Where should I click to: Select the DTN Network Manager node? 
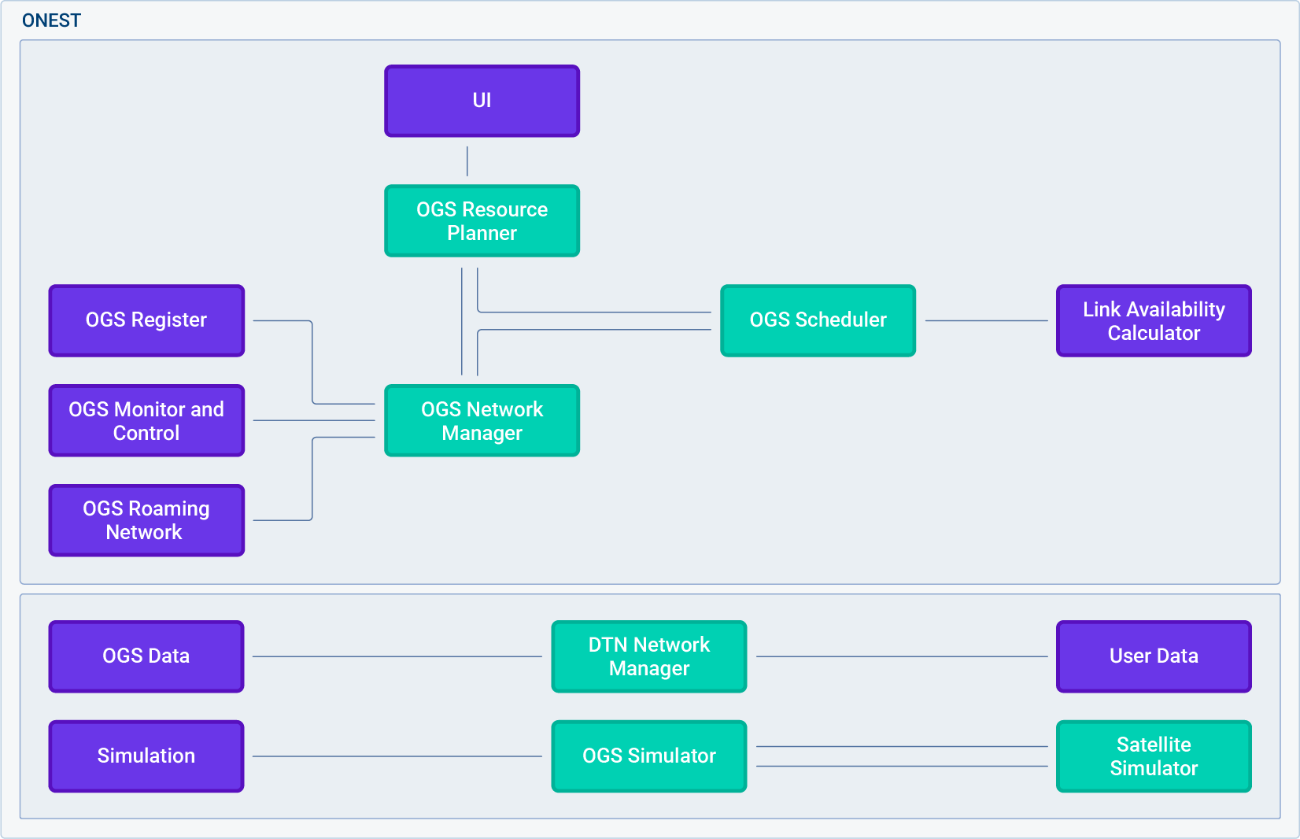[648, 656]
